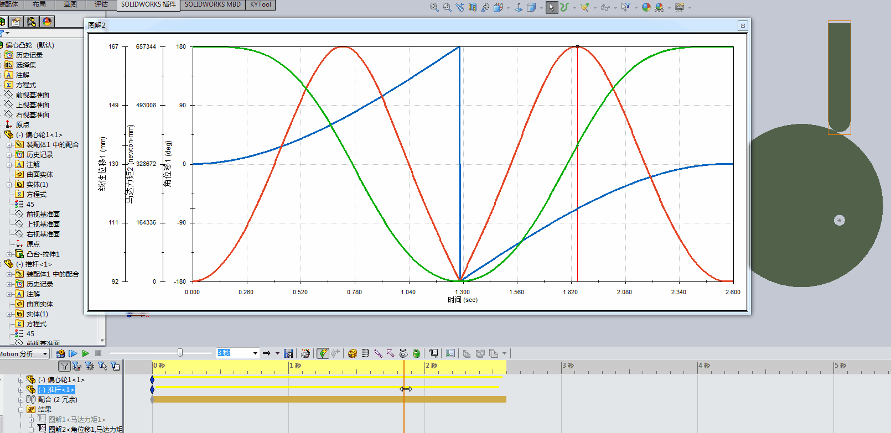Click Save Animation icon
891x433 pixels.
click(288, 353)
